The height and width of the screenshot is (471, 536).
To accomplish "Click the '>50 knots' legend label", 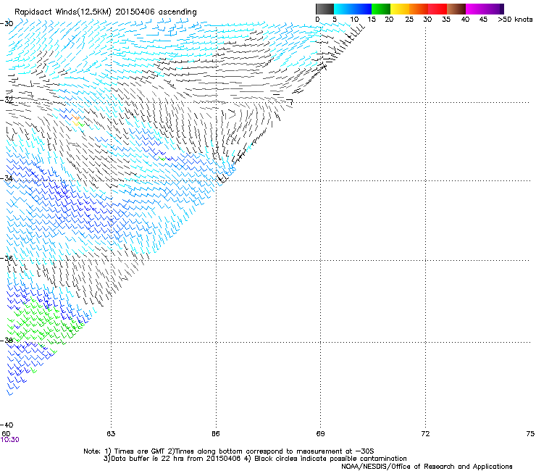I will click(x=515, y=19).
